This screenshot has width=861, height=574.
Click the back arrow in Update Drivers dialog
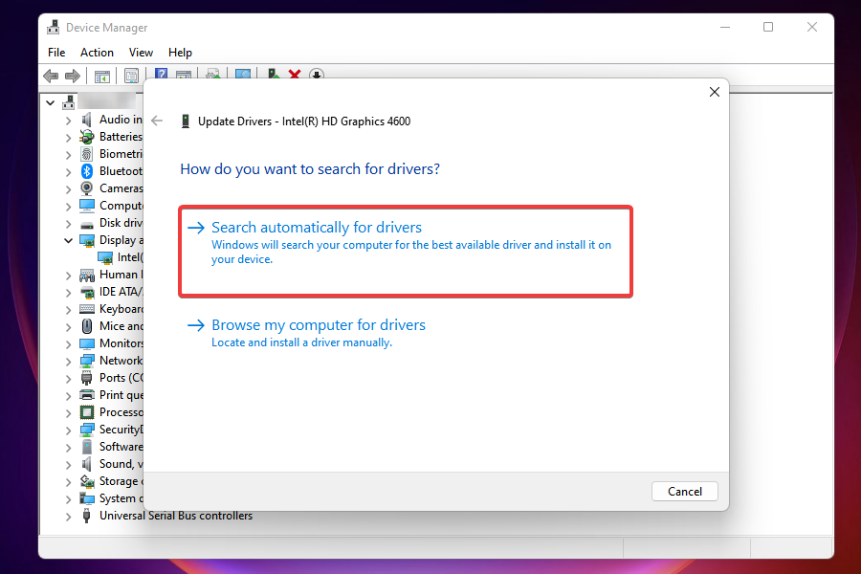[x=157, y=121]
